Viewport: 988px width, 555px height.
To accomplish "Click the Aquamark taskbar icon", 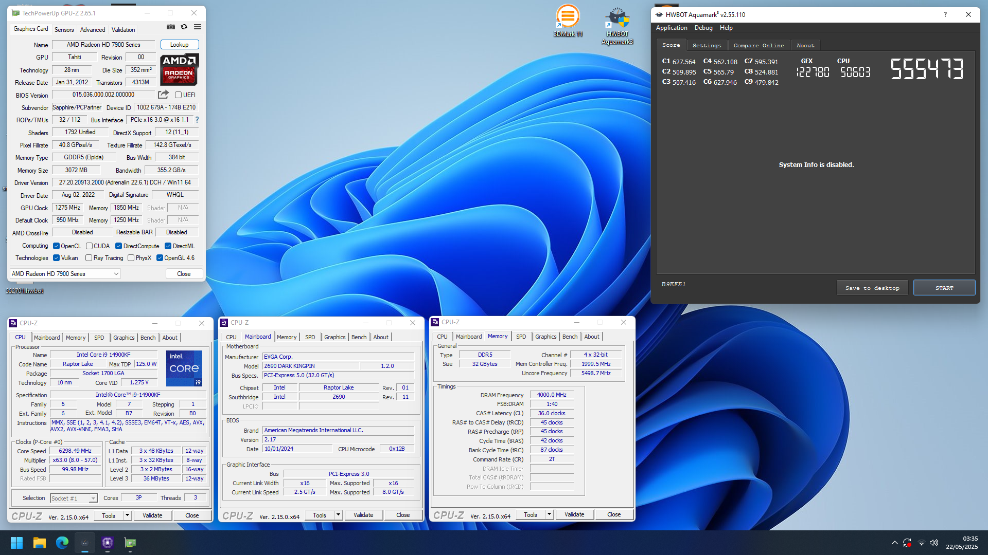I will pyautogui.click(x=85, y=543).
